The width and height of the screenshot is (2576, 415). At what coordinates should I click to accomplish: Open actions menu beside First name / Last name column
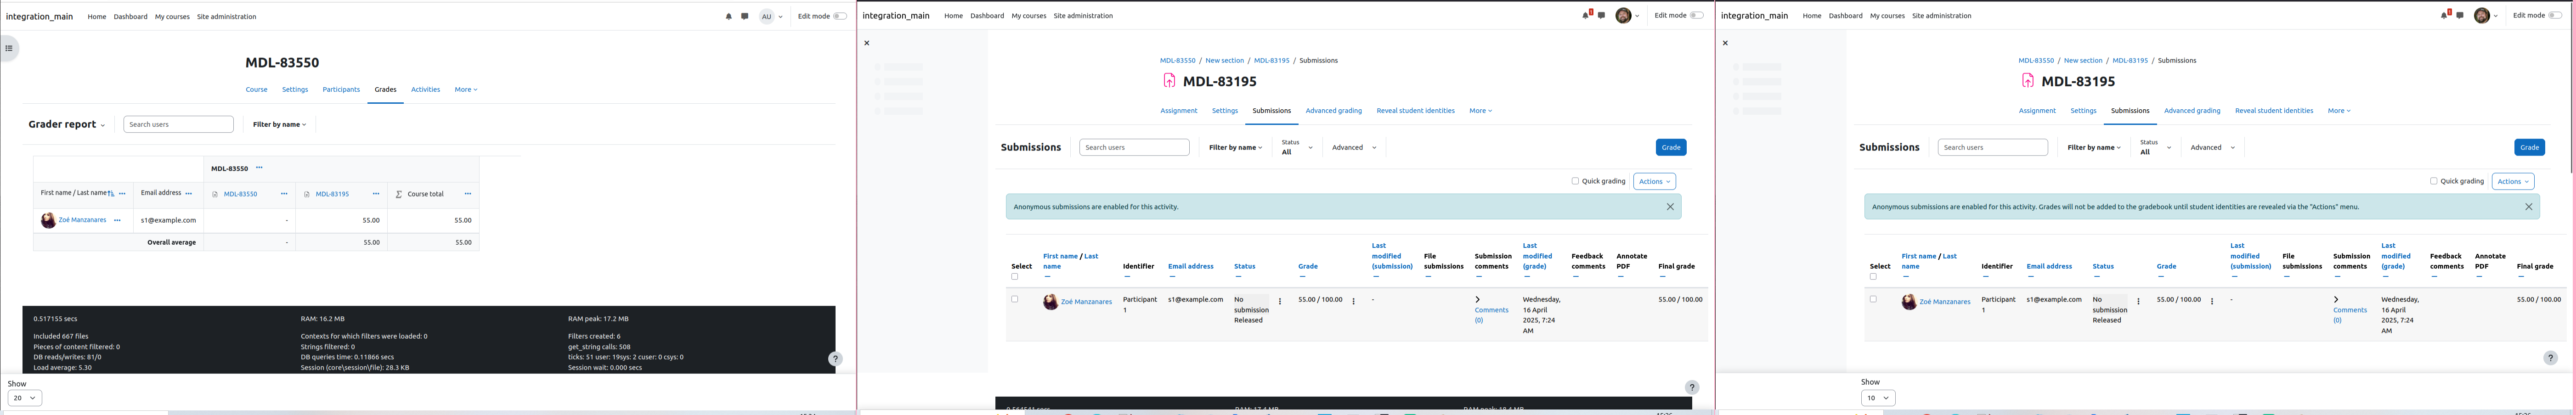[122, 194]
